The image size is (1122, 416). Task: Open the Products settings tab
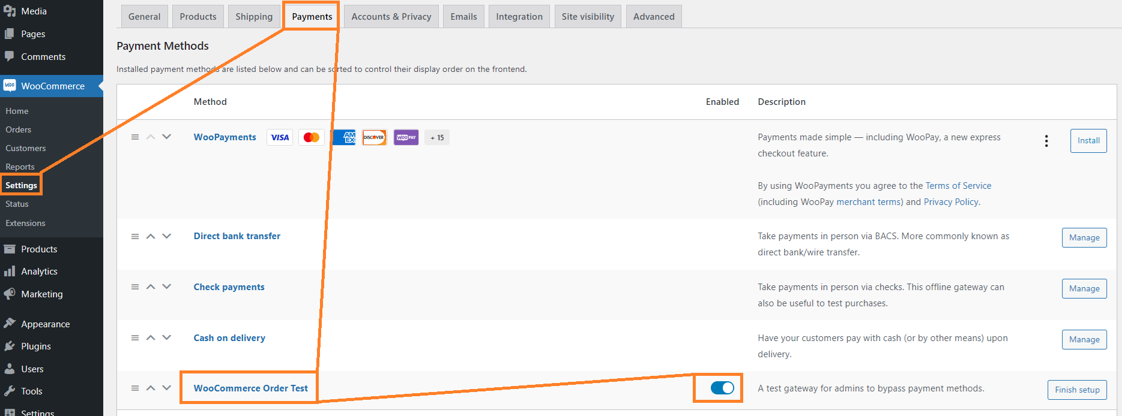(198, 16)
